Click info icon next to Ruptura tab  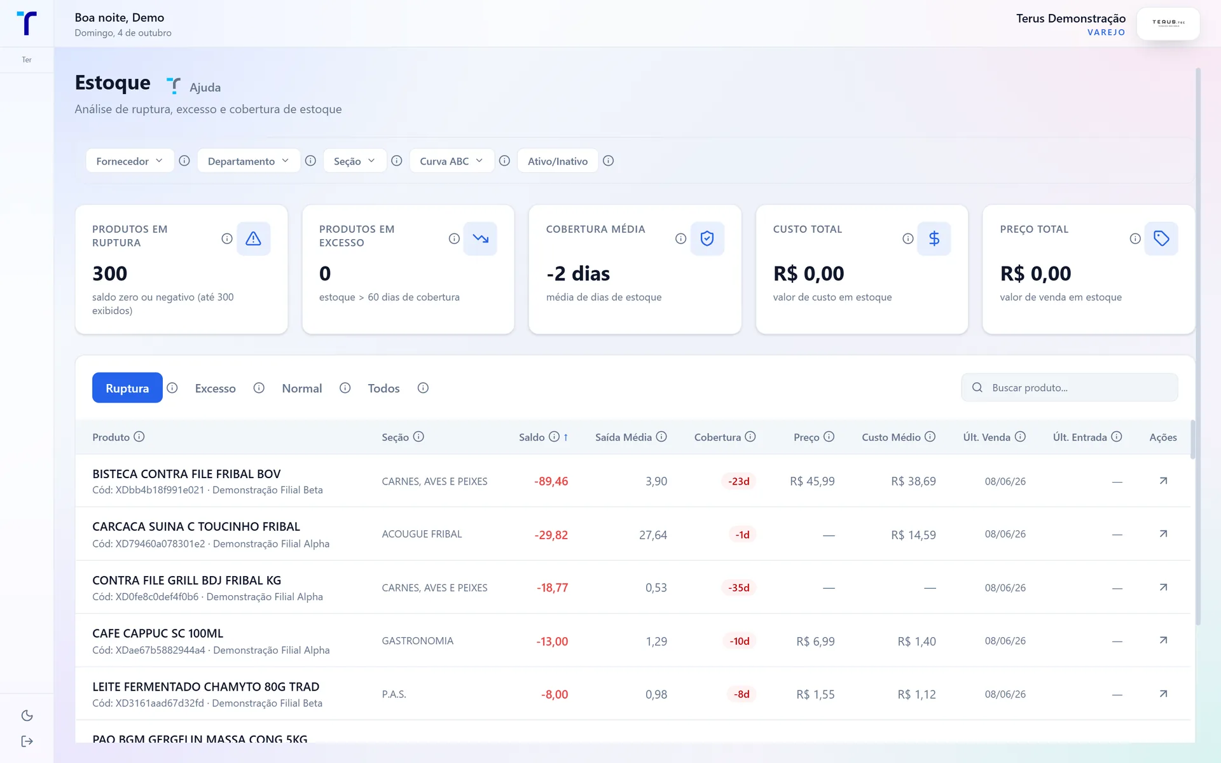pos(172,388)
